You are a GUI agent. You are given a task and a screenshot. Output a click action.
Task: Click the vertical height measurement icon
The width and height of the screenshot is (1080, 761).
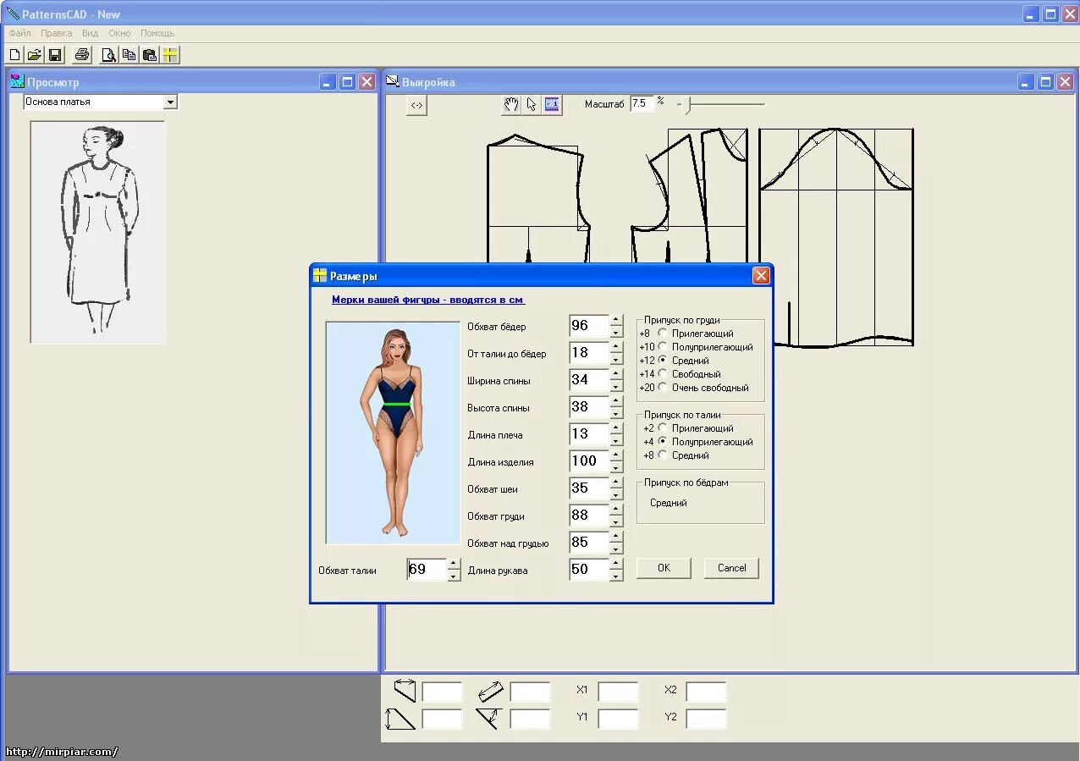(x=400, y=720)
